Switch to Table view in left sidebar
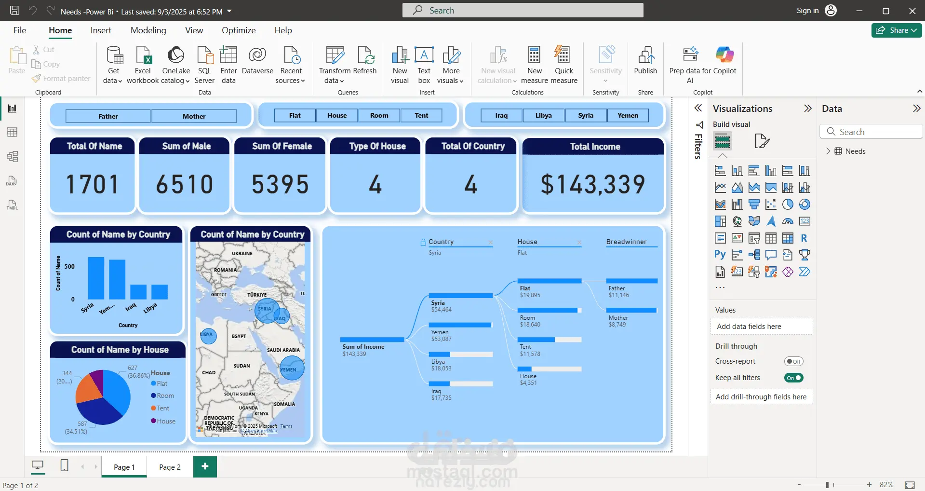 [13, 132]
